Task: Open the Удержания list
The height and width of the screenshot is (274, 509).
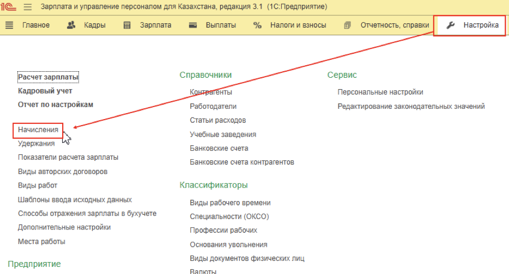Action: click(x=37, y=144)
